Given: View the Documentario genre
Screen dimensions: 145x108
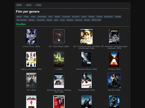Looking at the screenshot, I should click(x=22, y=20).
